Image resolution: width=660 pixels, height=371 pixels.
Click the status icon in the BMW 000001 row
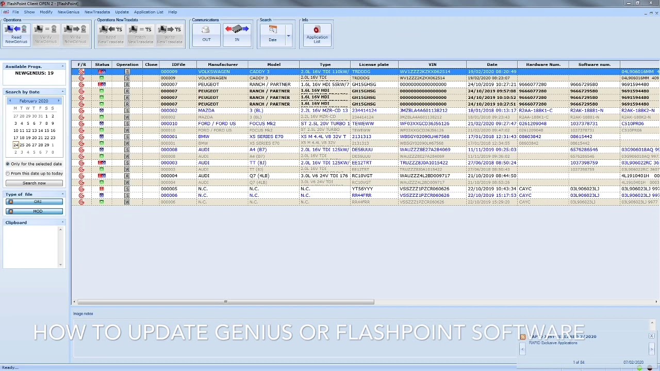click(102, 137)
